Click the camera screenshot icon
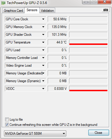The width and height of the screenshot is (112, 139). coord(106,10)
